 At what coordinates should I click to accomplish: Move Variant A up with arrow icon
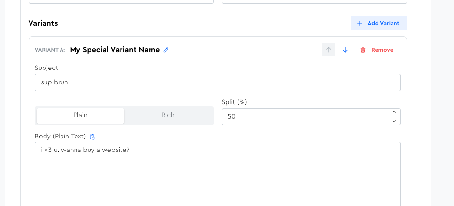pos(329,50)
